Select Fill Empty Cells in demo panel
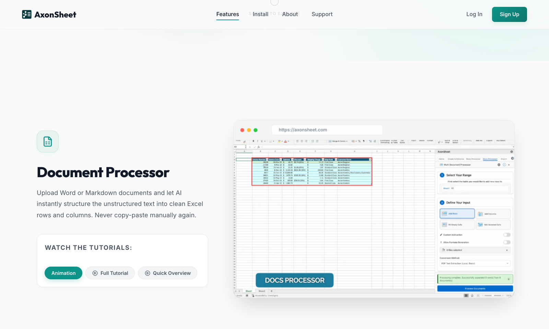The image size is (549, 329). (457, 225)
